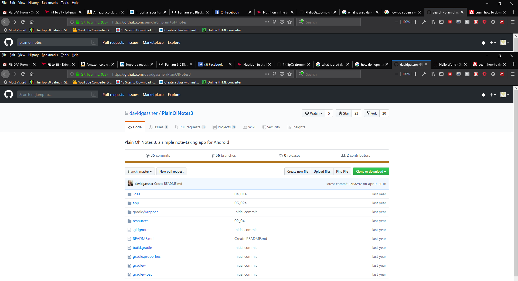518x281 pixels.
Task: Open Tools menu in upper window menu bar
Action: click(x=65, y=3)
